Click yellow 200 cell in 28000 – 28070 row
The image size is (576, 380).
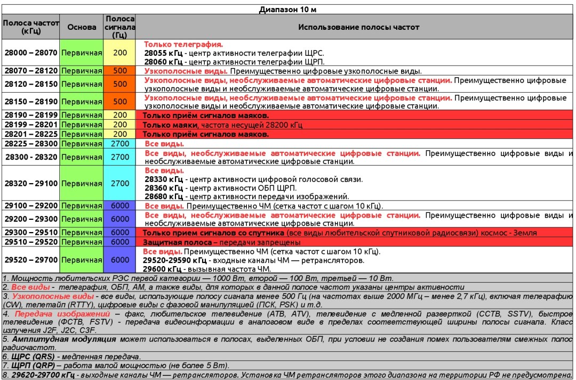point(120,53)
